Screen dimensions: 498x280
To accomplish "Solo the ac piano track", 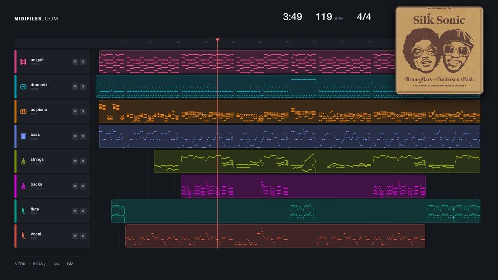I will point(83,111).
